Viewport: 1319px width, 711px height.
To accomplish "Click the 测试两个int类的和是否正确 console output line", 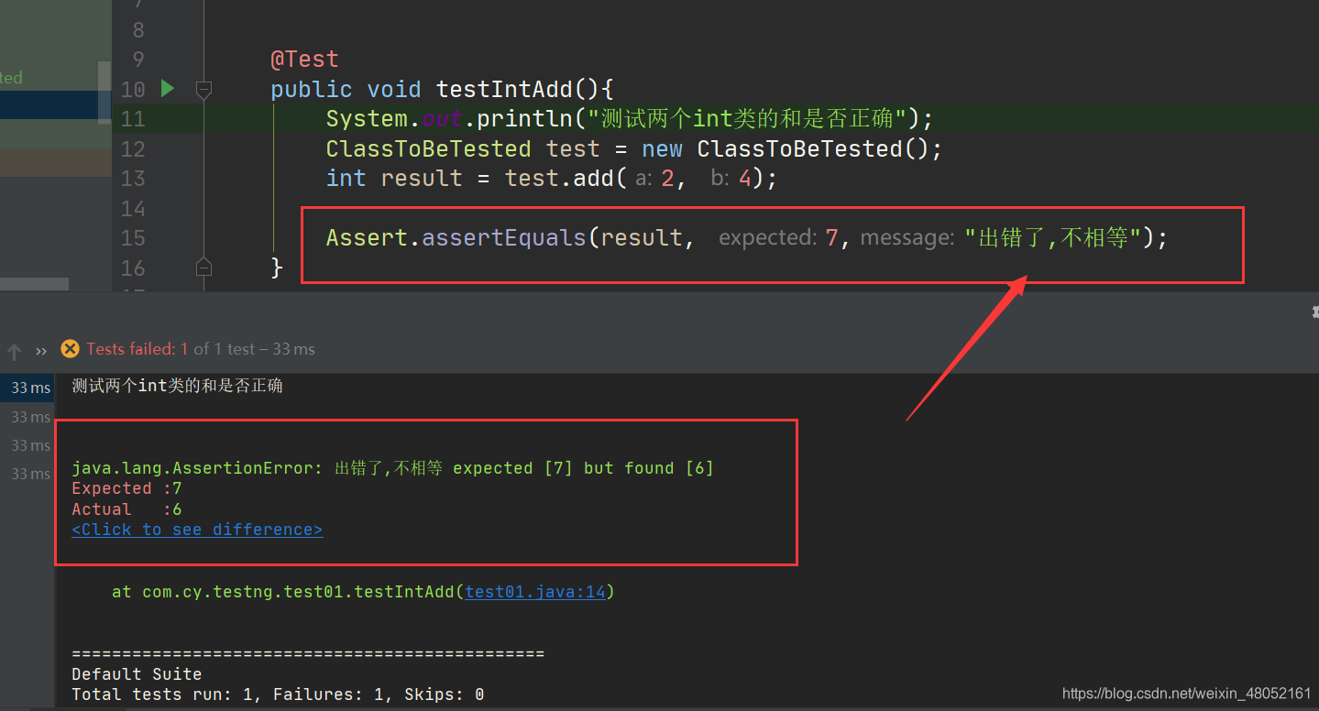I will [x=177, y=386].
